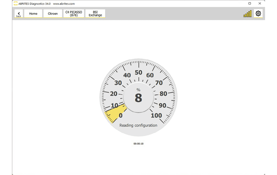Click the ABRITES logo in title bar

(15, 3)
